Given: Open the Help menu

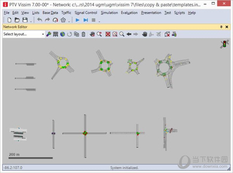Looking at the screenshot, I should point(192,13).
